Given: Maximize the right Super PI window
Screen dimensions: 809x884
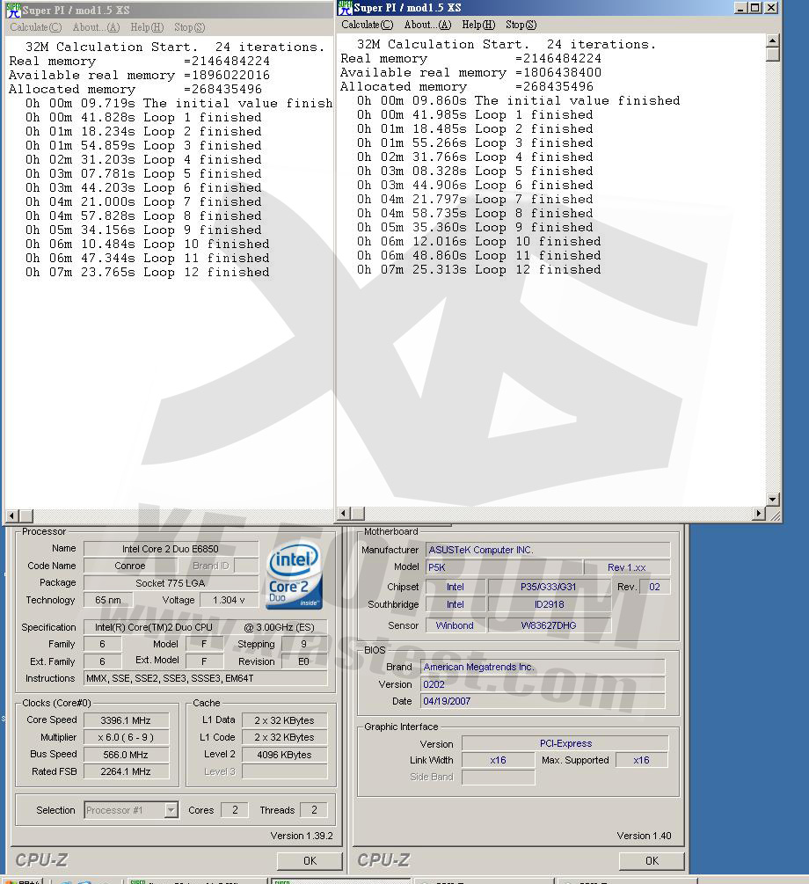Looking at the screenshot, I should pyautogui.click(x=754, y=8).
